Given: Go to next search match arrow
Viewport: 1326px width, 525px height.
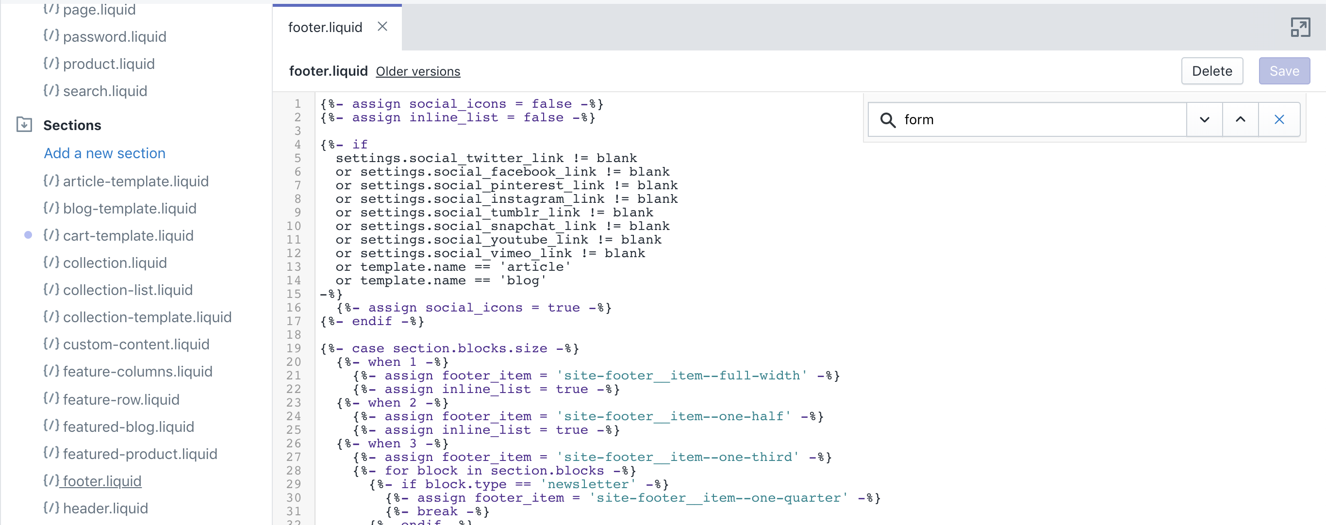Looking at the screenshot, I should click(1204, 120).
